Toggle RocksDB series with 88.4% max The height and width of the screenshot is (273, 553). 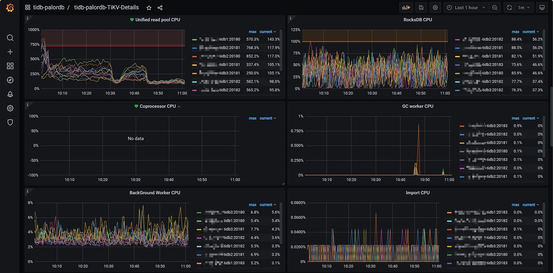pos(482,39)
